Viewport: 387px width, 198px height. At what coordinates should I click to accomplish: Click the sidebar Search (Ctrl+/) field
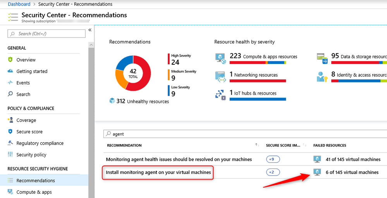(x=46, y=34)
